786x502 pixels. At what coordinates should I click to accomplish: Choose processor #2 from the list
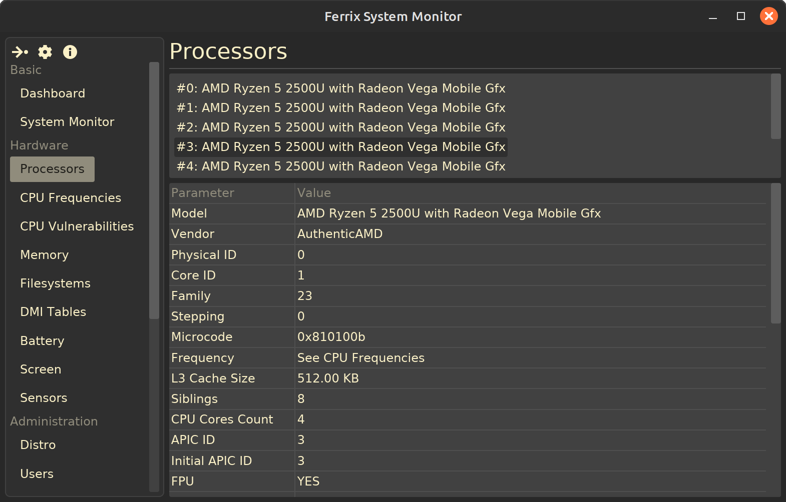[x=340, y=127]
